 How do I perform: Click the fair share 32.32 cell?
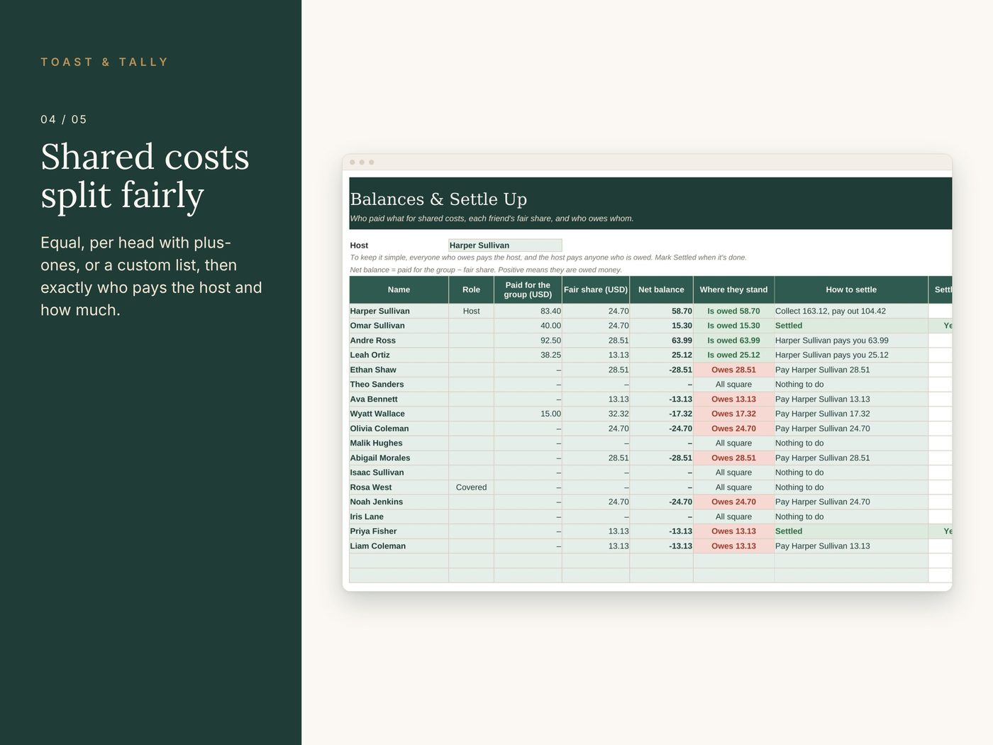596,414
